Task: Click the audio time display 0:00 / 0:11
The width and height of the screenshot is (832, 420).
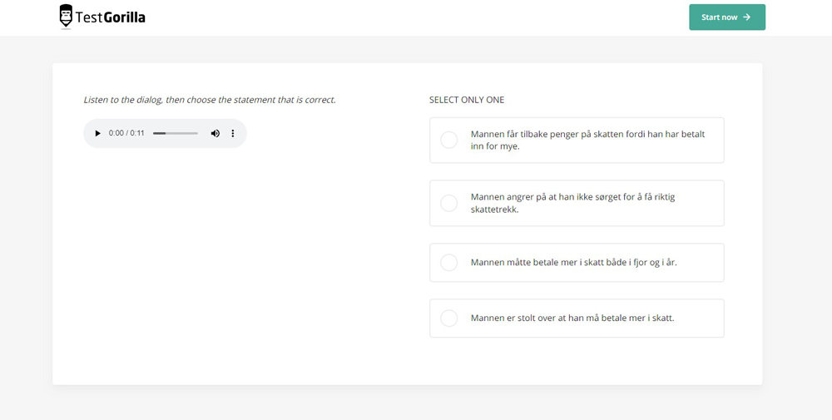Action: 126,133
